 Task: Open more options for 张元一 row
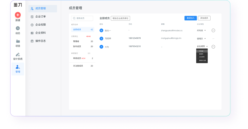(213, 30)
